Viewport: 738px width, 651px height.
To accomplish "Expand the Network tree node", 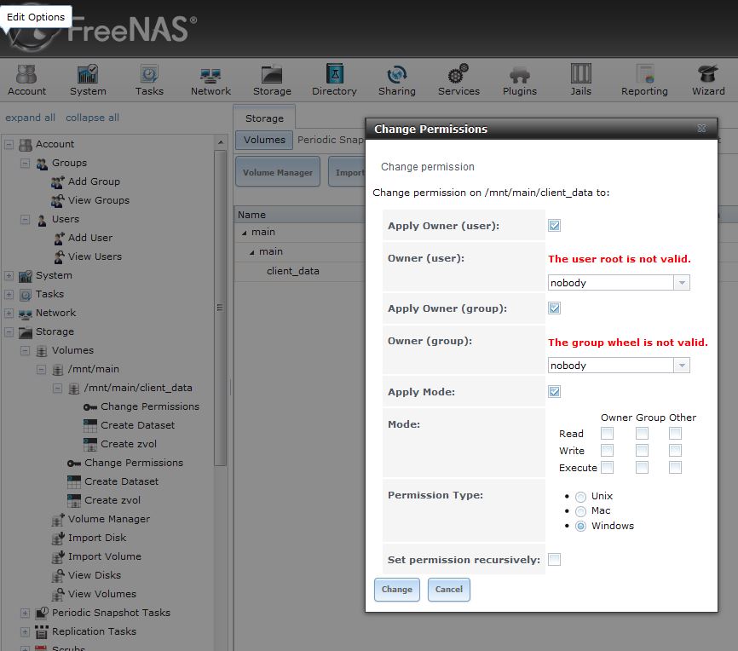I will pyautogui.click(x=9, y=314).
